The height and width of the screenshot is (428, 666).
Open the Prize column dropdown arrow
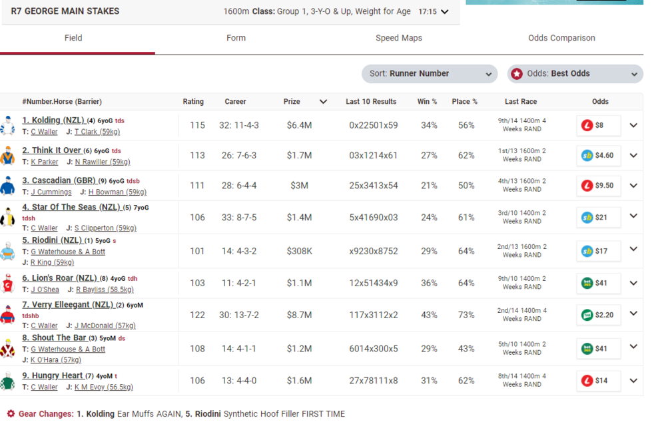[324, 102]
